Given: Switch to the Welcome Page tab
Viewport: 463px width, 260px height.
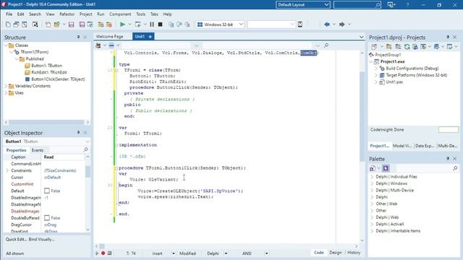Looking at the screenshot, I should 109,37.
